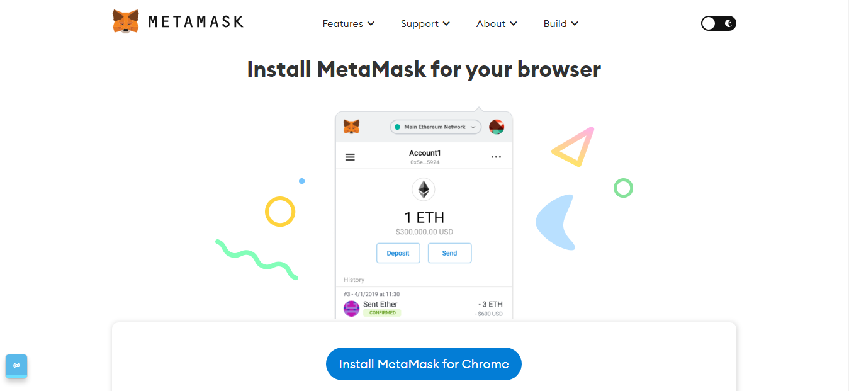Expand the Main Ethereum Network dropdown
Image resolution: width=849 pixels, height=391 pixels.
pos(436,127)
